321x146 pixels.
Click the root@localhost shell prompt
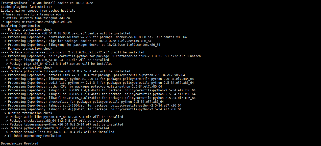pos(17,3)
